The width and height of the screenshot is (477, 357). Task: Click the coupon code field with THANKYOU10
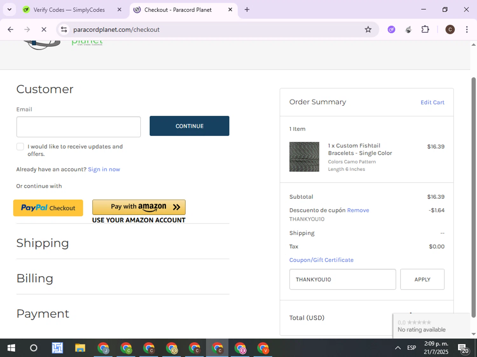pos(342,279)
